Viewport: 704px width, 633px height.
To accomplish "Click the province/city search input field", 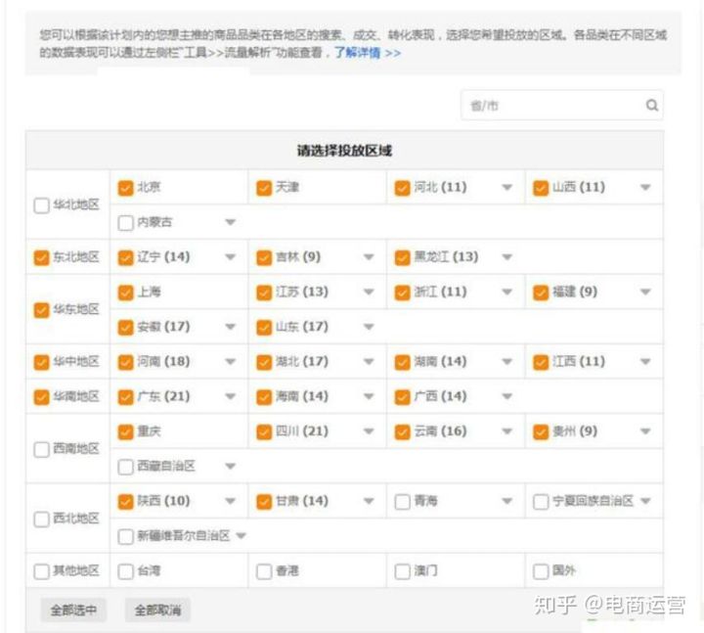I will (552, 106).
